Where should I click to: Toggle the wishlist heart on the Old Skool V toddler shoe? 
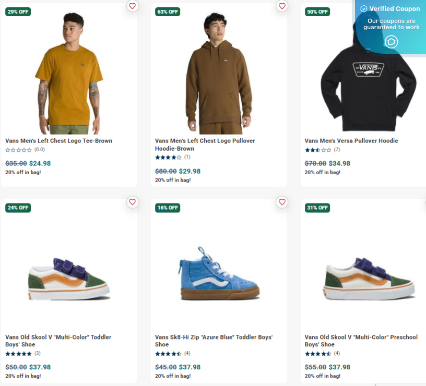point(133,202)
